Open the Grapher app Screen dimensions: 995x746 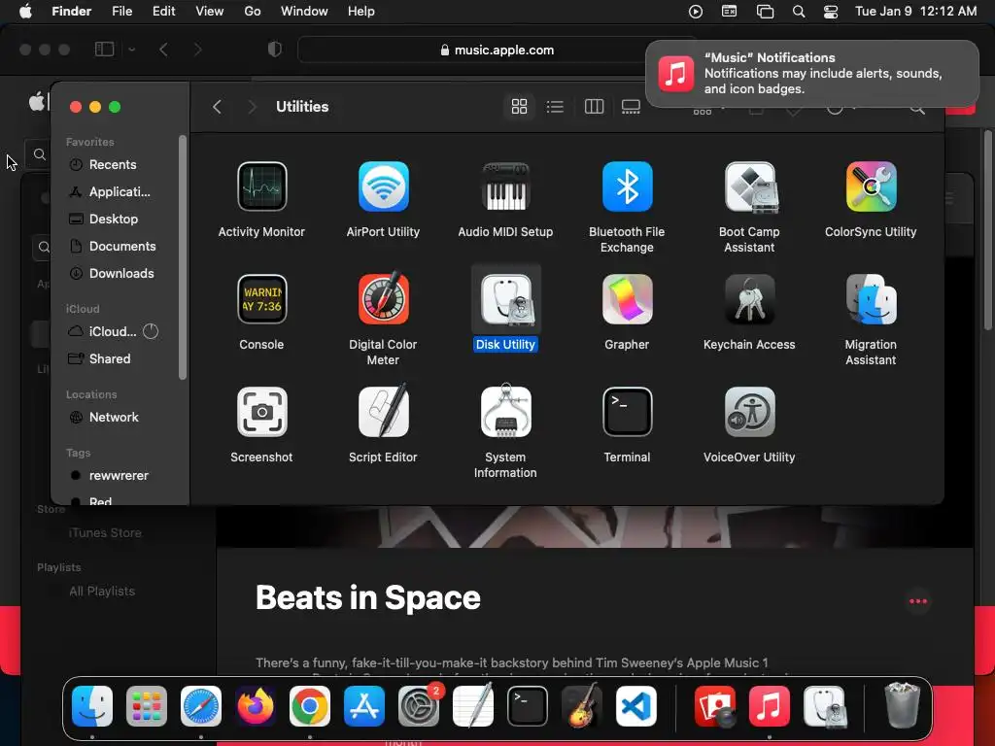pos(627,299)
